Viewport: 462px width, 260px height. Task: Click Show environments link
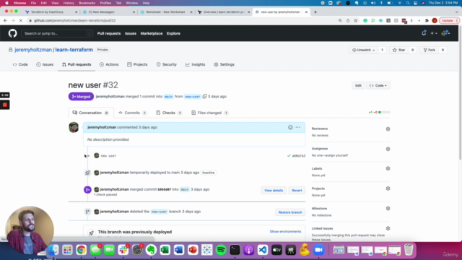[286, 231]
